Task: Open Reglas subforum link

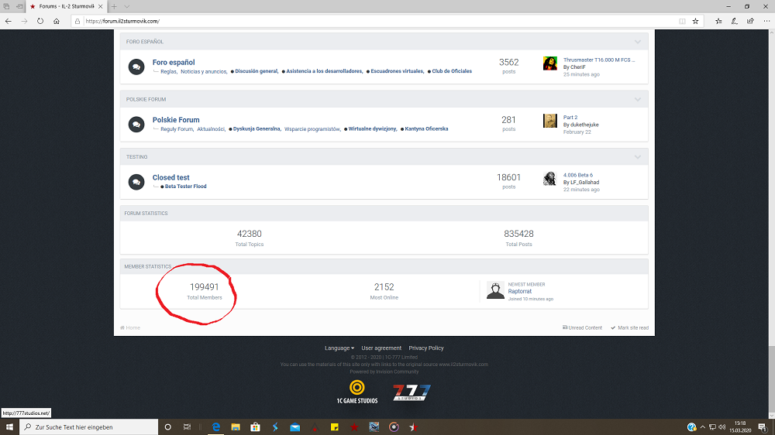Action: click(168, 71)
